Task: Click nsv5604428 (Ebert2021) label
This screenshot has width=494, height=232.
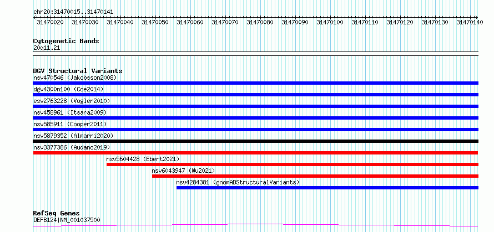Action: click(x=143, y=159)
